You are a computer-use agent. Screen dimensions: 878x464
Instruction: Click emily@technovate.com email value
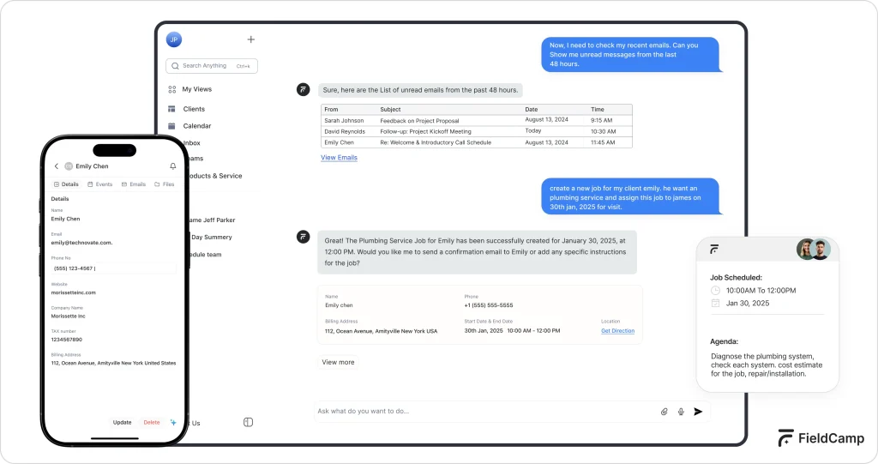click(81, 243)
